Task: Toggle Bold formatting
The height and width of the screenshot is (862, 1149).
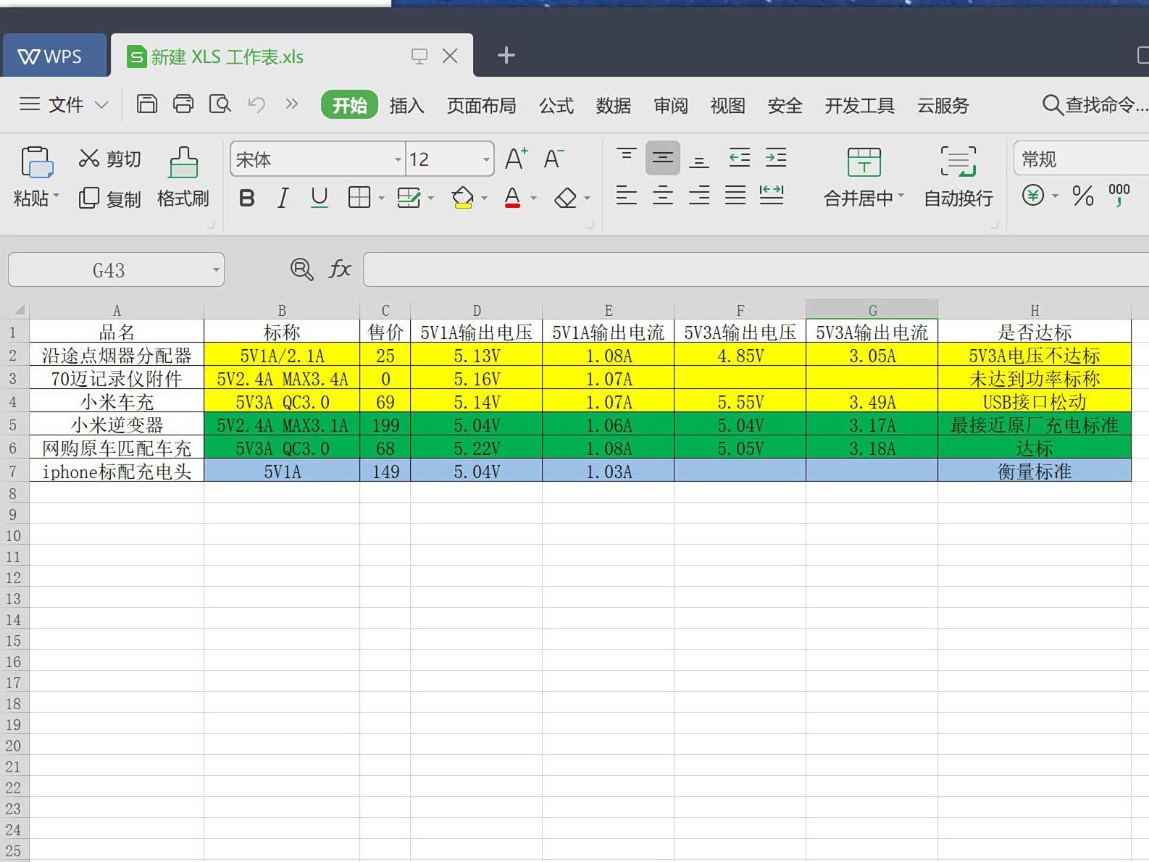Action: pyautogui.click(x=246, y=198)
